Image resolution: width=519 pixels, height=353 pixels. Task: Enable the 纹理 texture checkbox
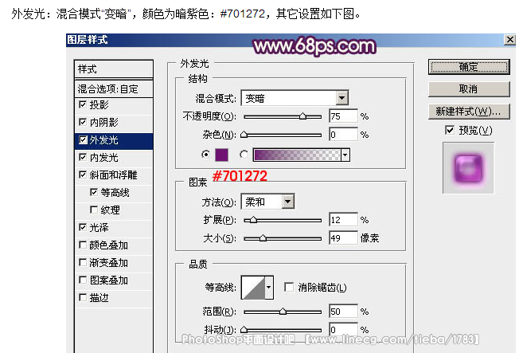click(94, 210)
